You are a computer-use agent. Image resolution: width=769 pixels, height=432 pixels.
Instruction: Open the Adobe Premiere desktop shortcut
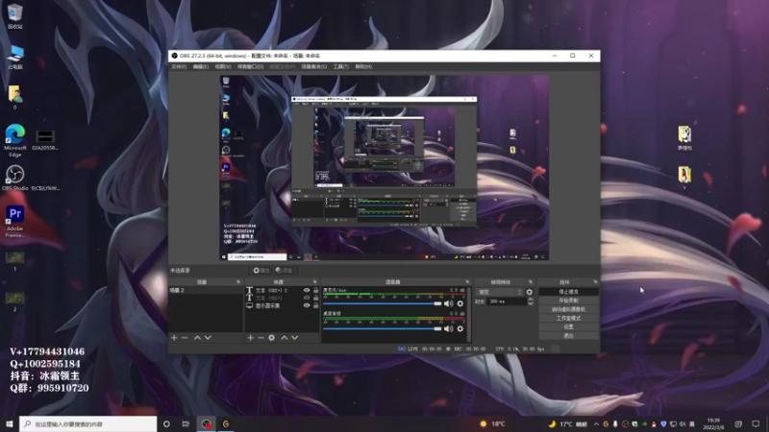pyautogui.click(x=14, y=222)
